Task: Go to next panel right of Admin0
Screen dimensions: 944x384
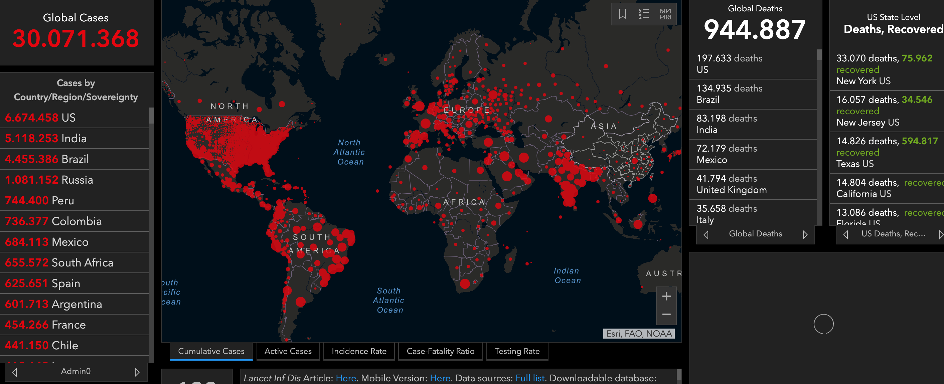Action: pos(137,372)
